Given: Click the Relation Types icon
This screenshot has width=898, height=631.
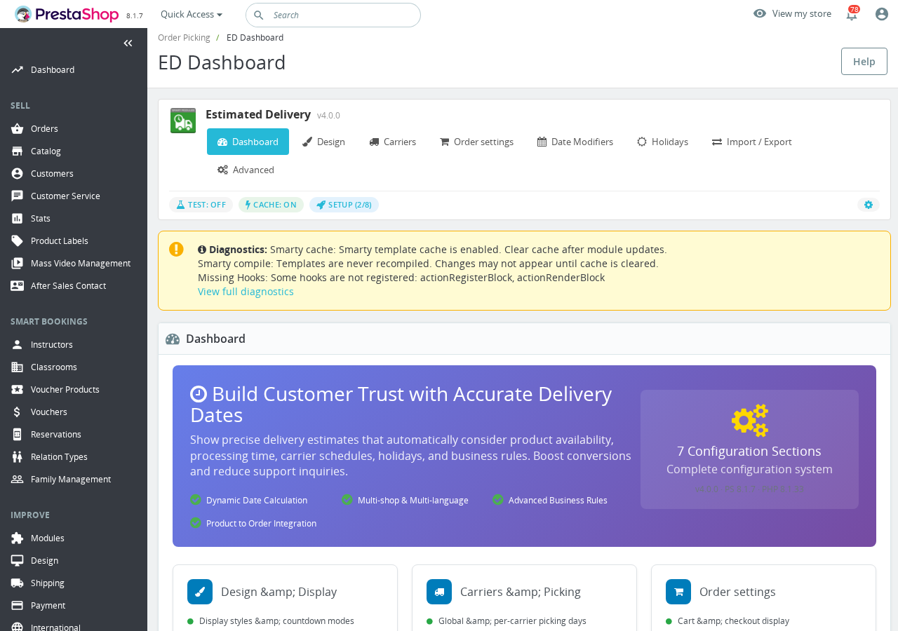Looking at the screenshot, I should click(18, 457).
